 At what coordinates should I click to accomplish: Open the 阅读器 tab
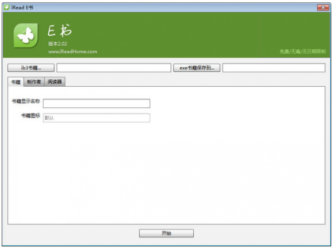pyautogui.click(x=55, y=82)
